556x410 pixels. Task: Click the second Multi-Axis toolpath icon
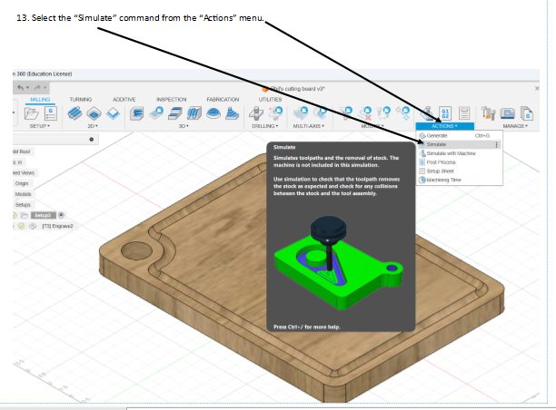coord(320,113)
